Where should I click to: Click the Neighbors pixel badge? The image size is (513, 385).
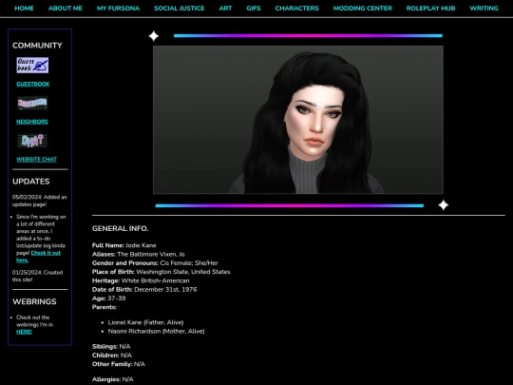click(32, 103)
